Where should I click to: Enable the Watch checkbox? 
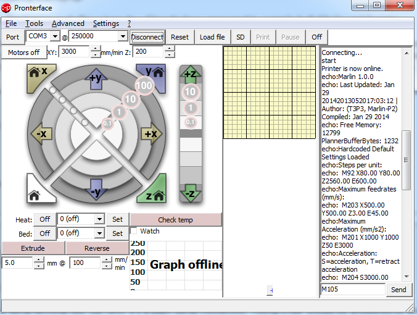[135, 231]
